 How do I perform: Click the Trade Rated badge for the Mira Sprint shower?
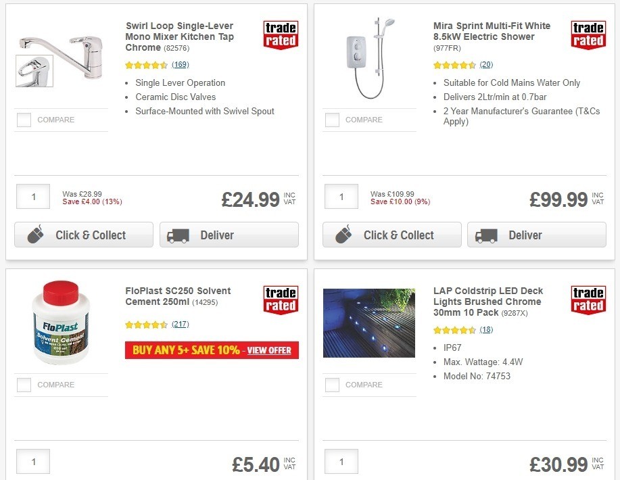588,34
